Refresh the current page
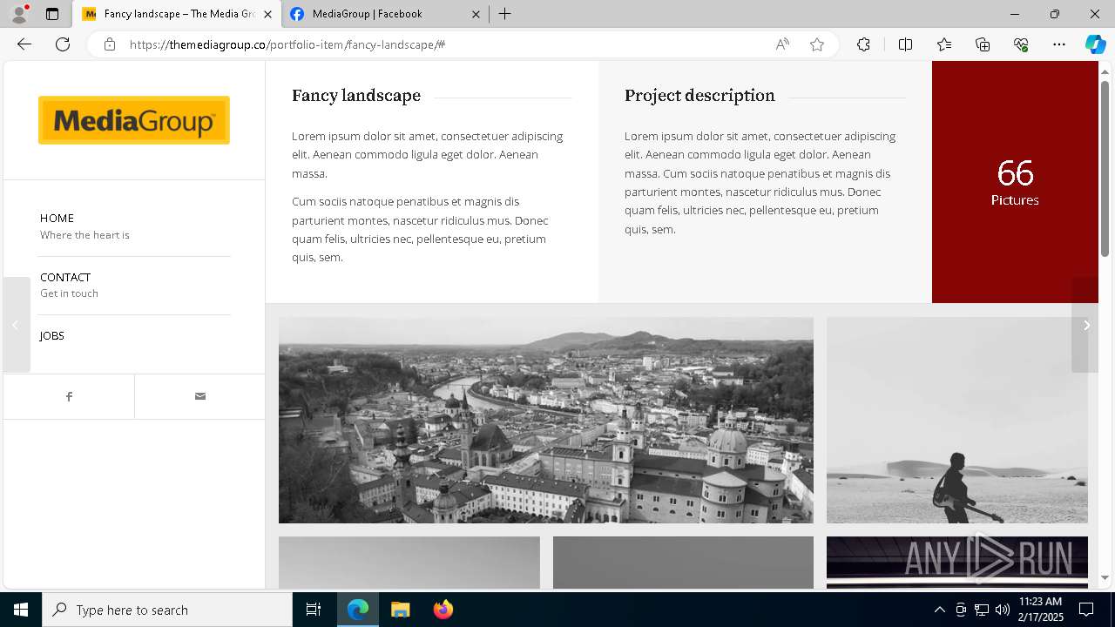The width and height of the screenshot is (1115, 627). (63, 44)
